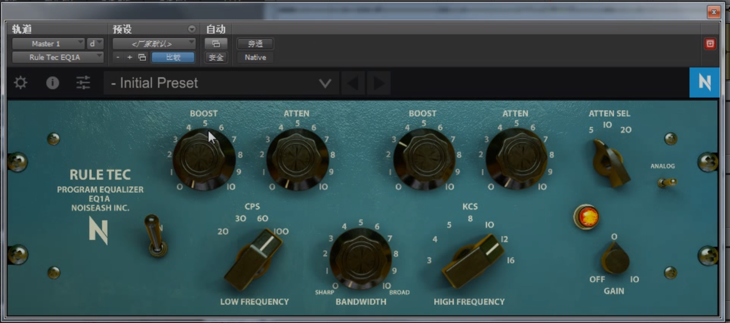Click the 安全 automation safe button
This screenshot has width=730, height=323.
click(216, 57)
